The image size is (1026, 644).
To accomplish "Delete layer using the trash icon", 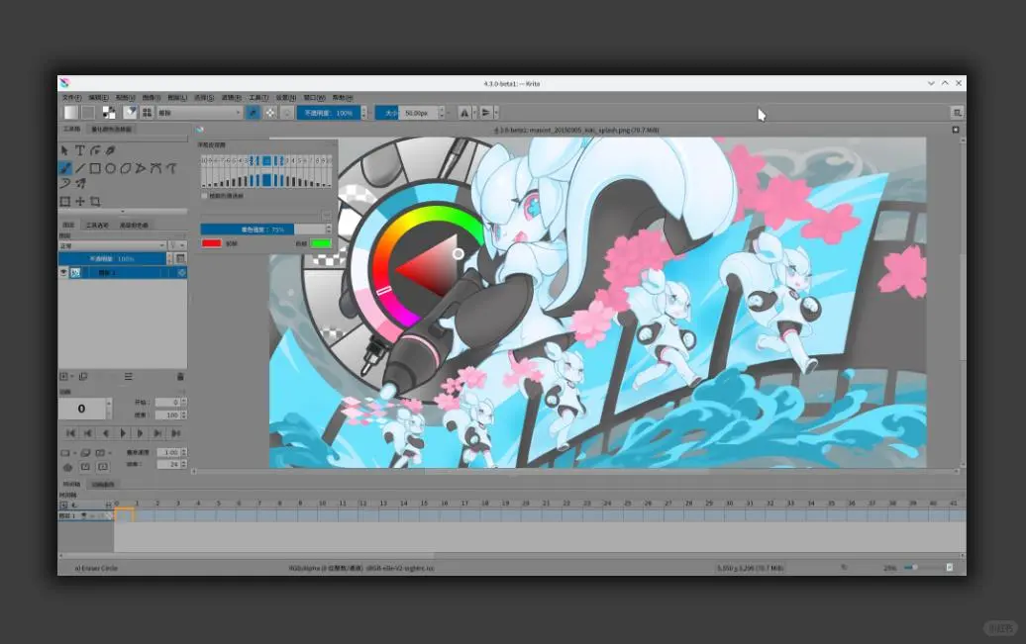I will coord(180,377).
